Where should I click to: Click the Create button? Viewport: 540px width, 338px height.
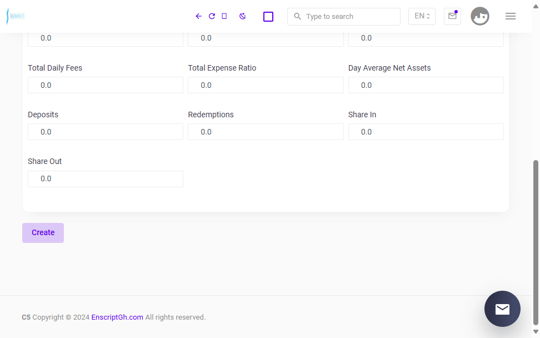point(43,233)
